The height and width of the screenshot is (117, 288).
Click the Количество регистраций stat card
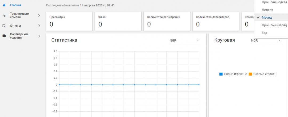coord(167,21)
